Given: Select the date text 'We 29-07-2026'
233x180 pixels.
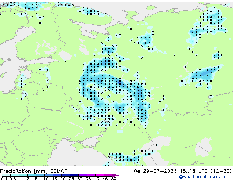Looking at the screenshot, I should (155, 171).
